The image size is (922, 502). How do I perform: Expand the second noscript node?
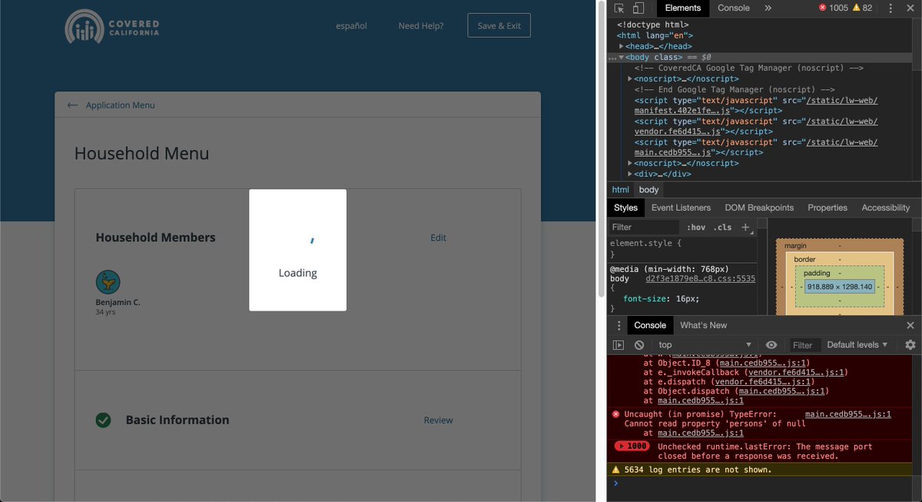coord(630,163)
